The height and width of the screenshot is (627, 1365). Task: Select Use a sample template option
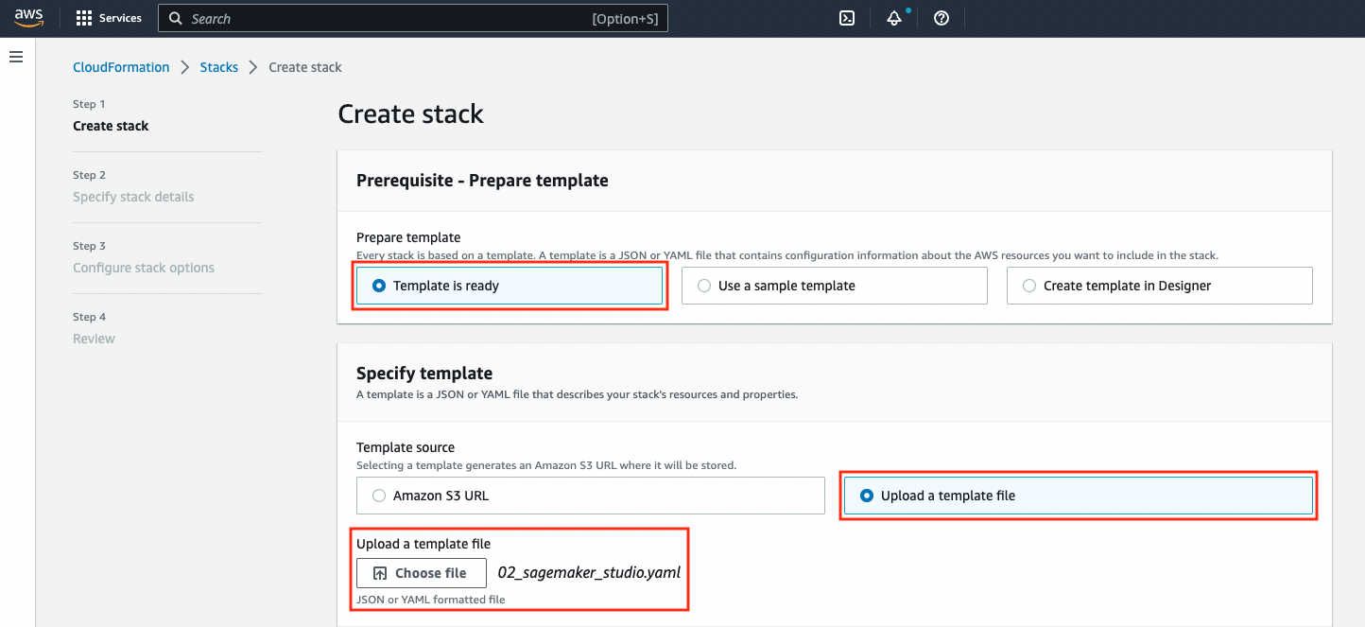pos(835,286)
